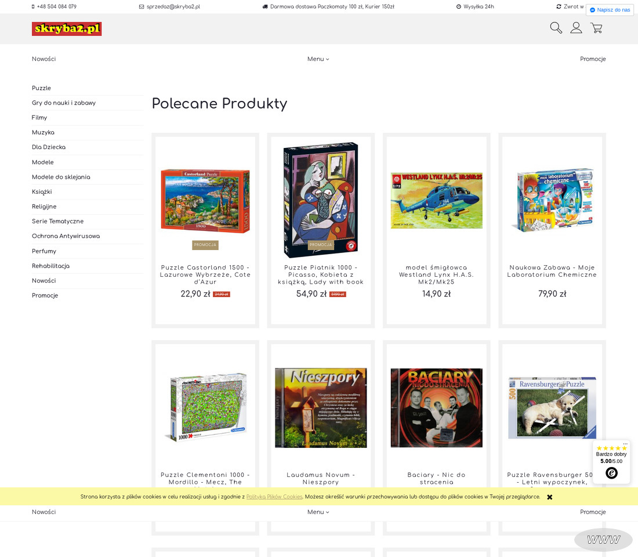Click the 54,90 zł price

[x=311, y=294]
